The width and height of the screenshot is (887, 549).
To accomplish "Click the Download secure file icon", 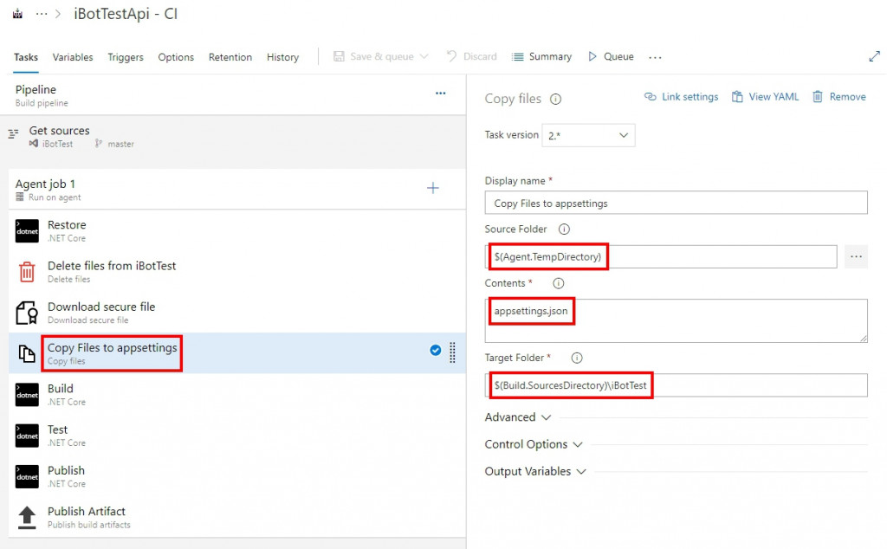I will click(27, 313).
